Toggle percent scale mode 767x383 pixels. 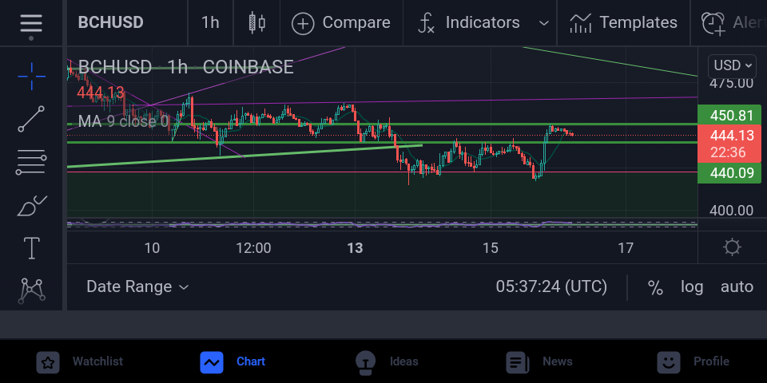(655, 286)
